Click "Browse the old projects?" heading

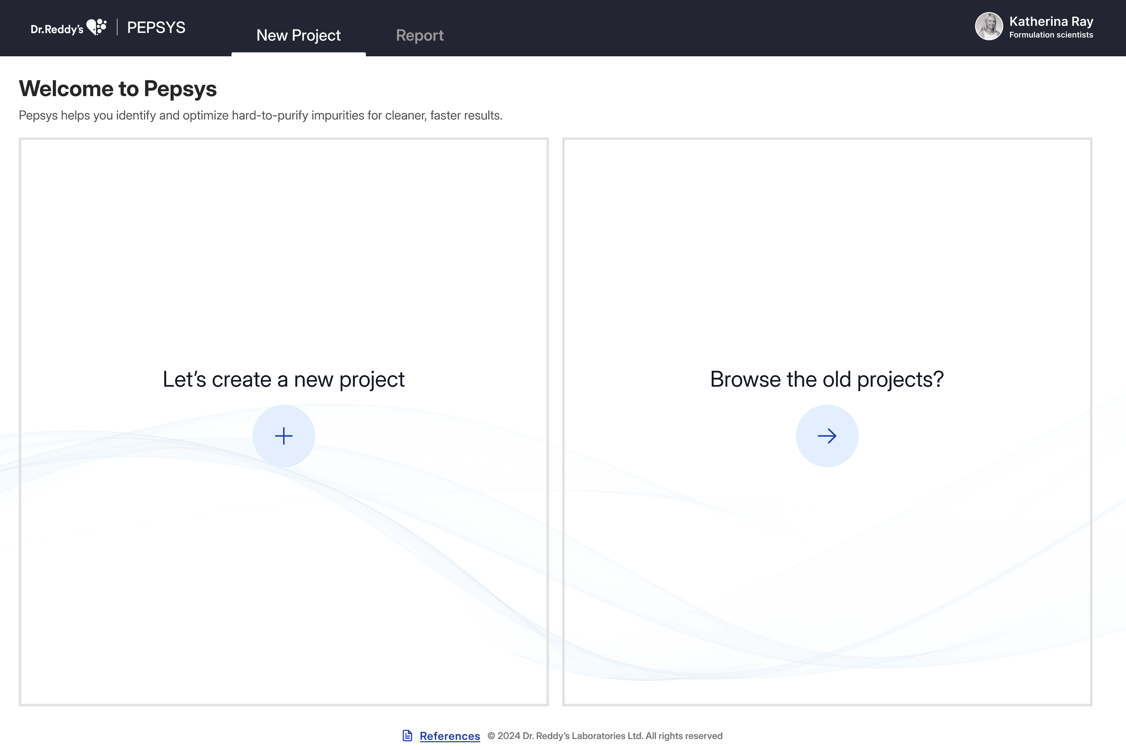click(x=827, y=379)
